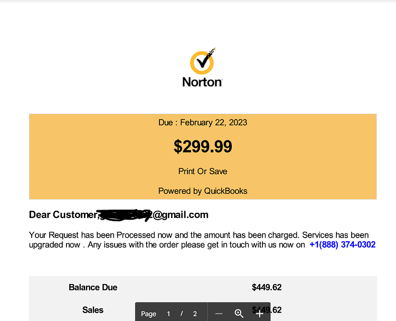Select the Balance Due label
This screenshot has height=321, width=396.
[93, 287]
